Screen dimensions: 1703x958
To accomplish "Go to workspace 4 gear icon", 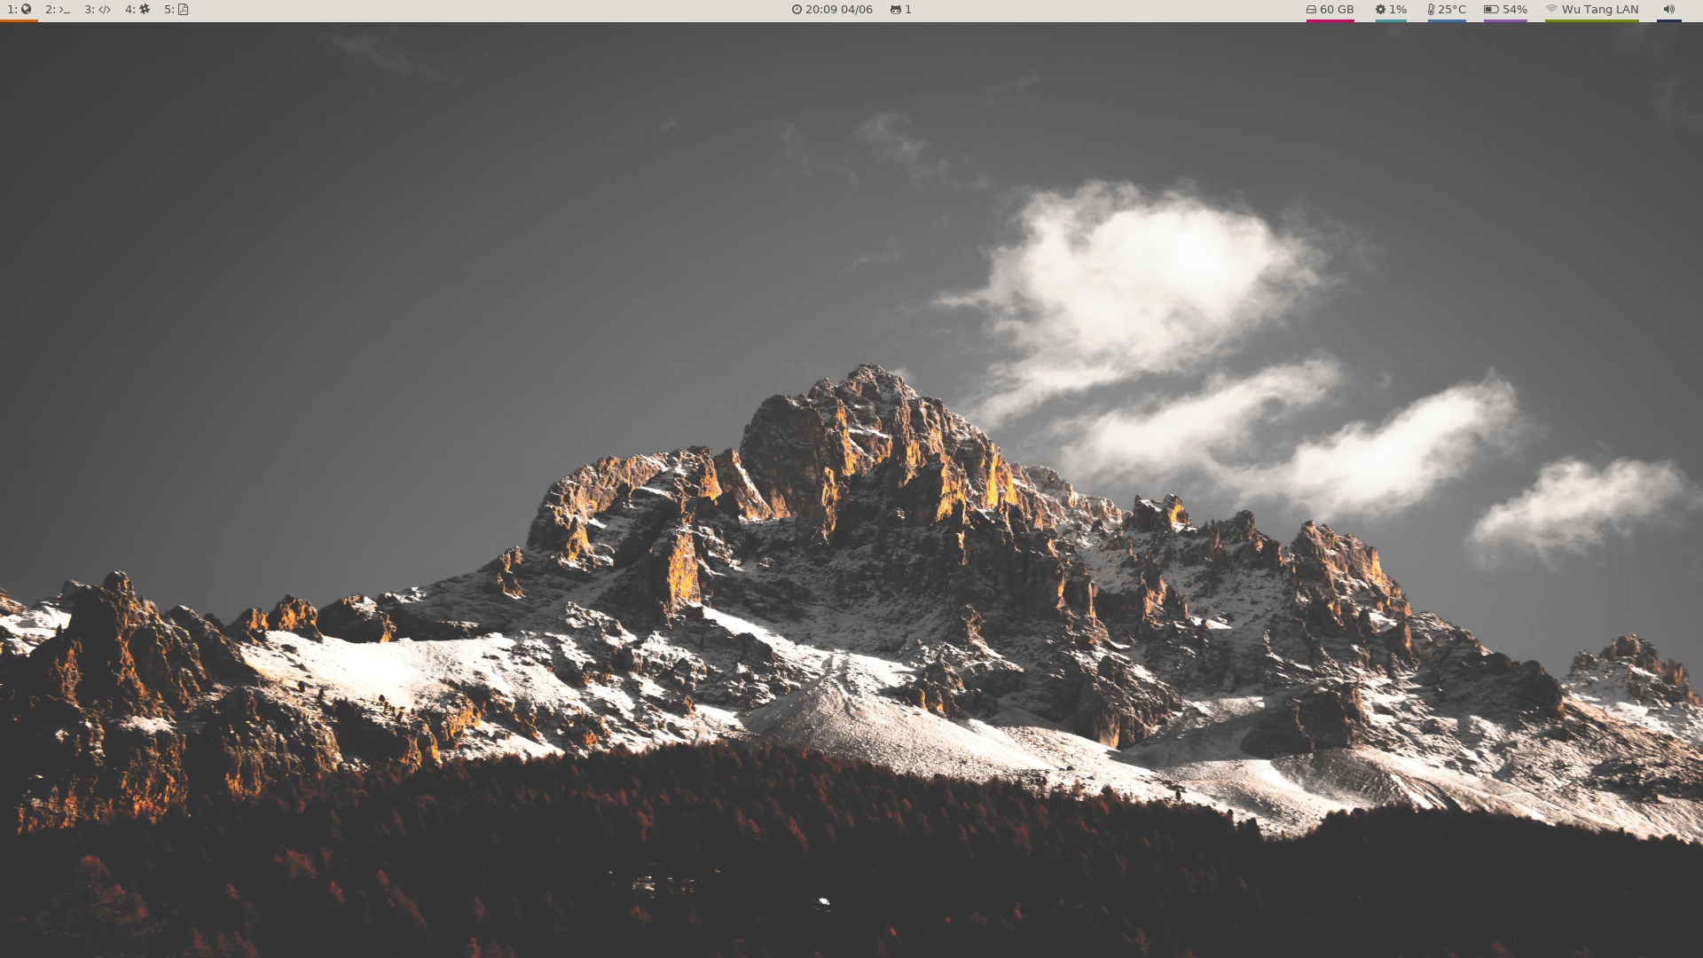I will point(137,10).
